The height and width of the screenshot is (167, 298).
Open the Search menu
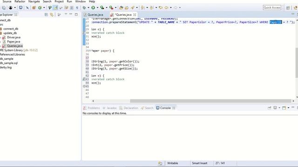47,1
